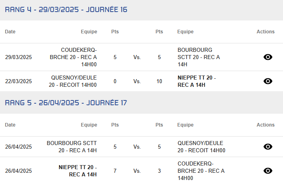
Task: Select COUDEKERQ-BRCHE 20 home team in Journée 16
Action: (x=73, y=57)
